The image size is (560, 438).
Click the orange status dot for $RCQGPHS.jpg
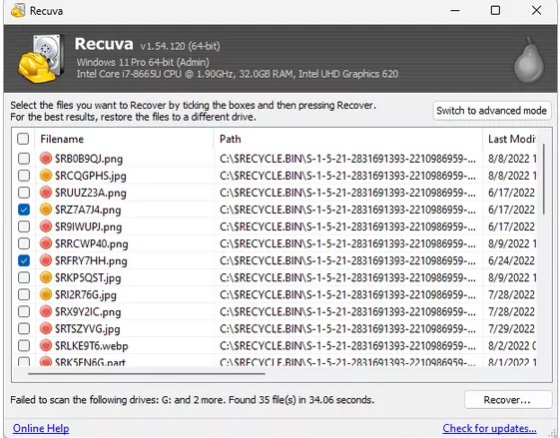pyautogui.click(x=46, y=175)
